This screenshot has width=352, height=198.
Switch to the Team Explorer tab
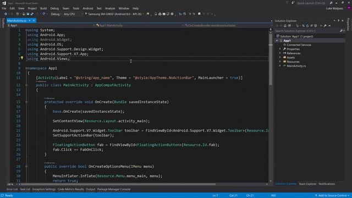(x=307, y=184)
